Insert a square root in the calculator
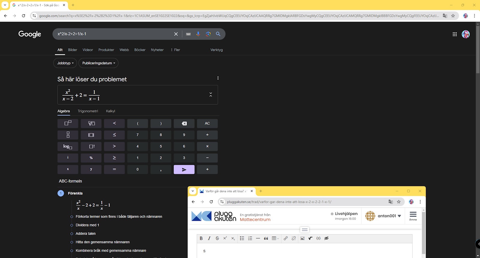 click(91, 123)
